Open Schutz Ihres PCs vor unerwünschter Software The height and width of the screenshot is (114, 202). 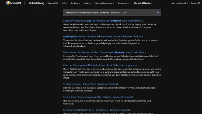pyautogui.click(x=98, y=97)
